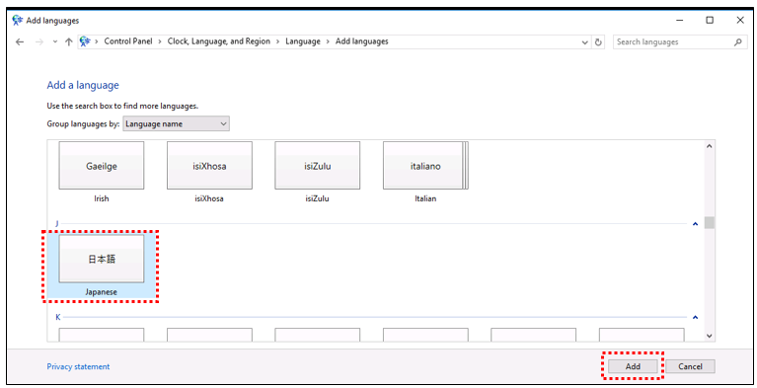Select the Japanese language tile
This screenshot has height=388, width=757.
(x=102, y=266)
